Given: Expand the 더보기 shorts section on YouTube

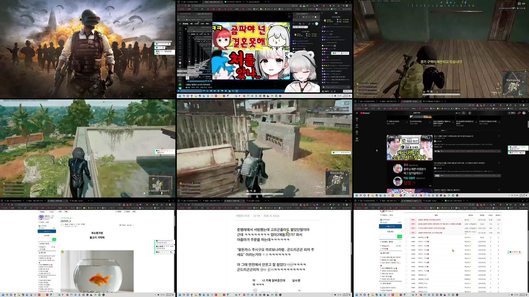Looking at the screenshot, I should [444, 130].
